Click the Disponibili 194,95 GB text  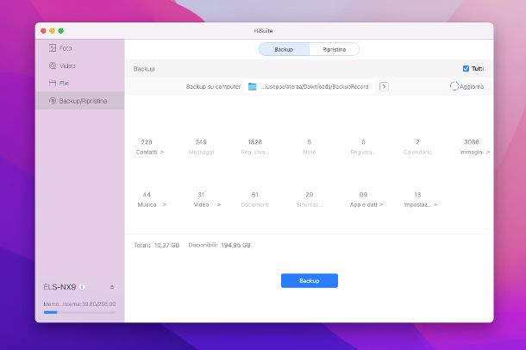(x=219, y=245)
